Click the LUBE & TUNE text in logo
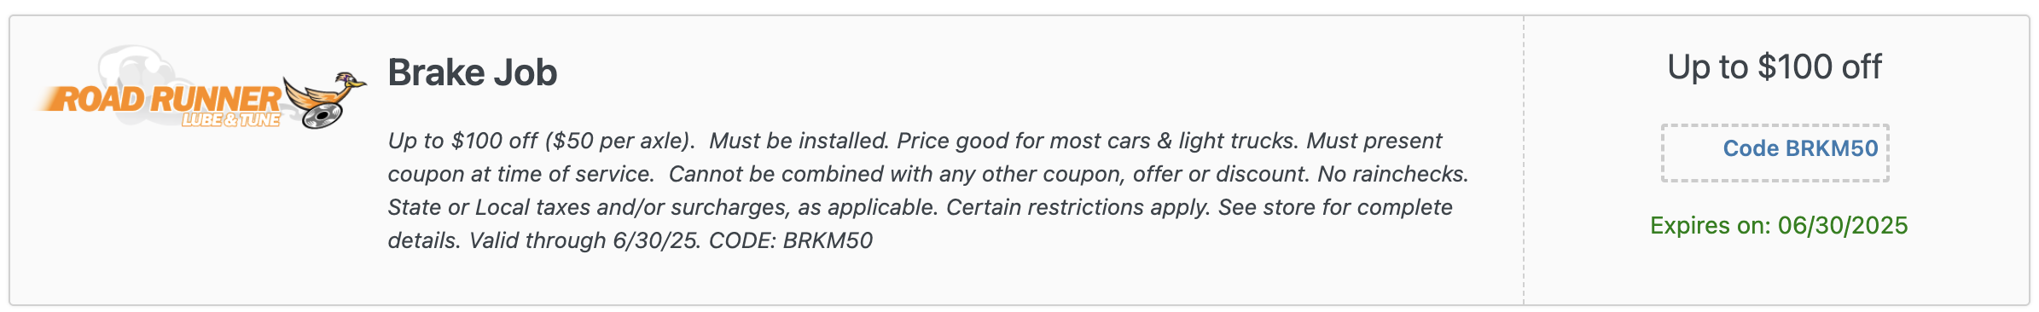The width and height of the screenshot is (2039, 312). [x=231, y=120]
